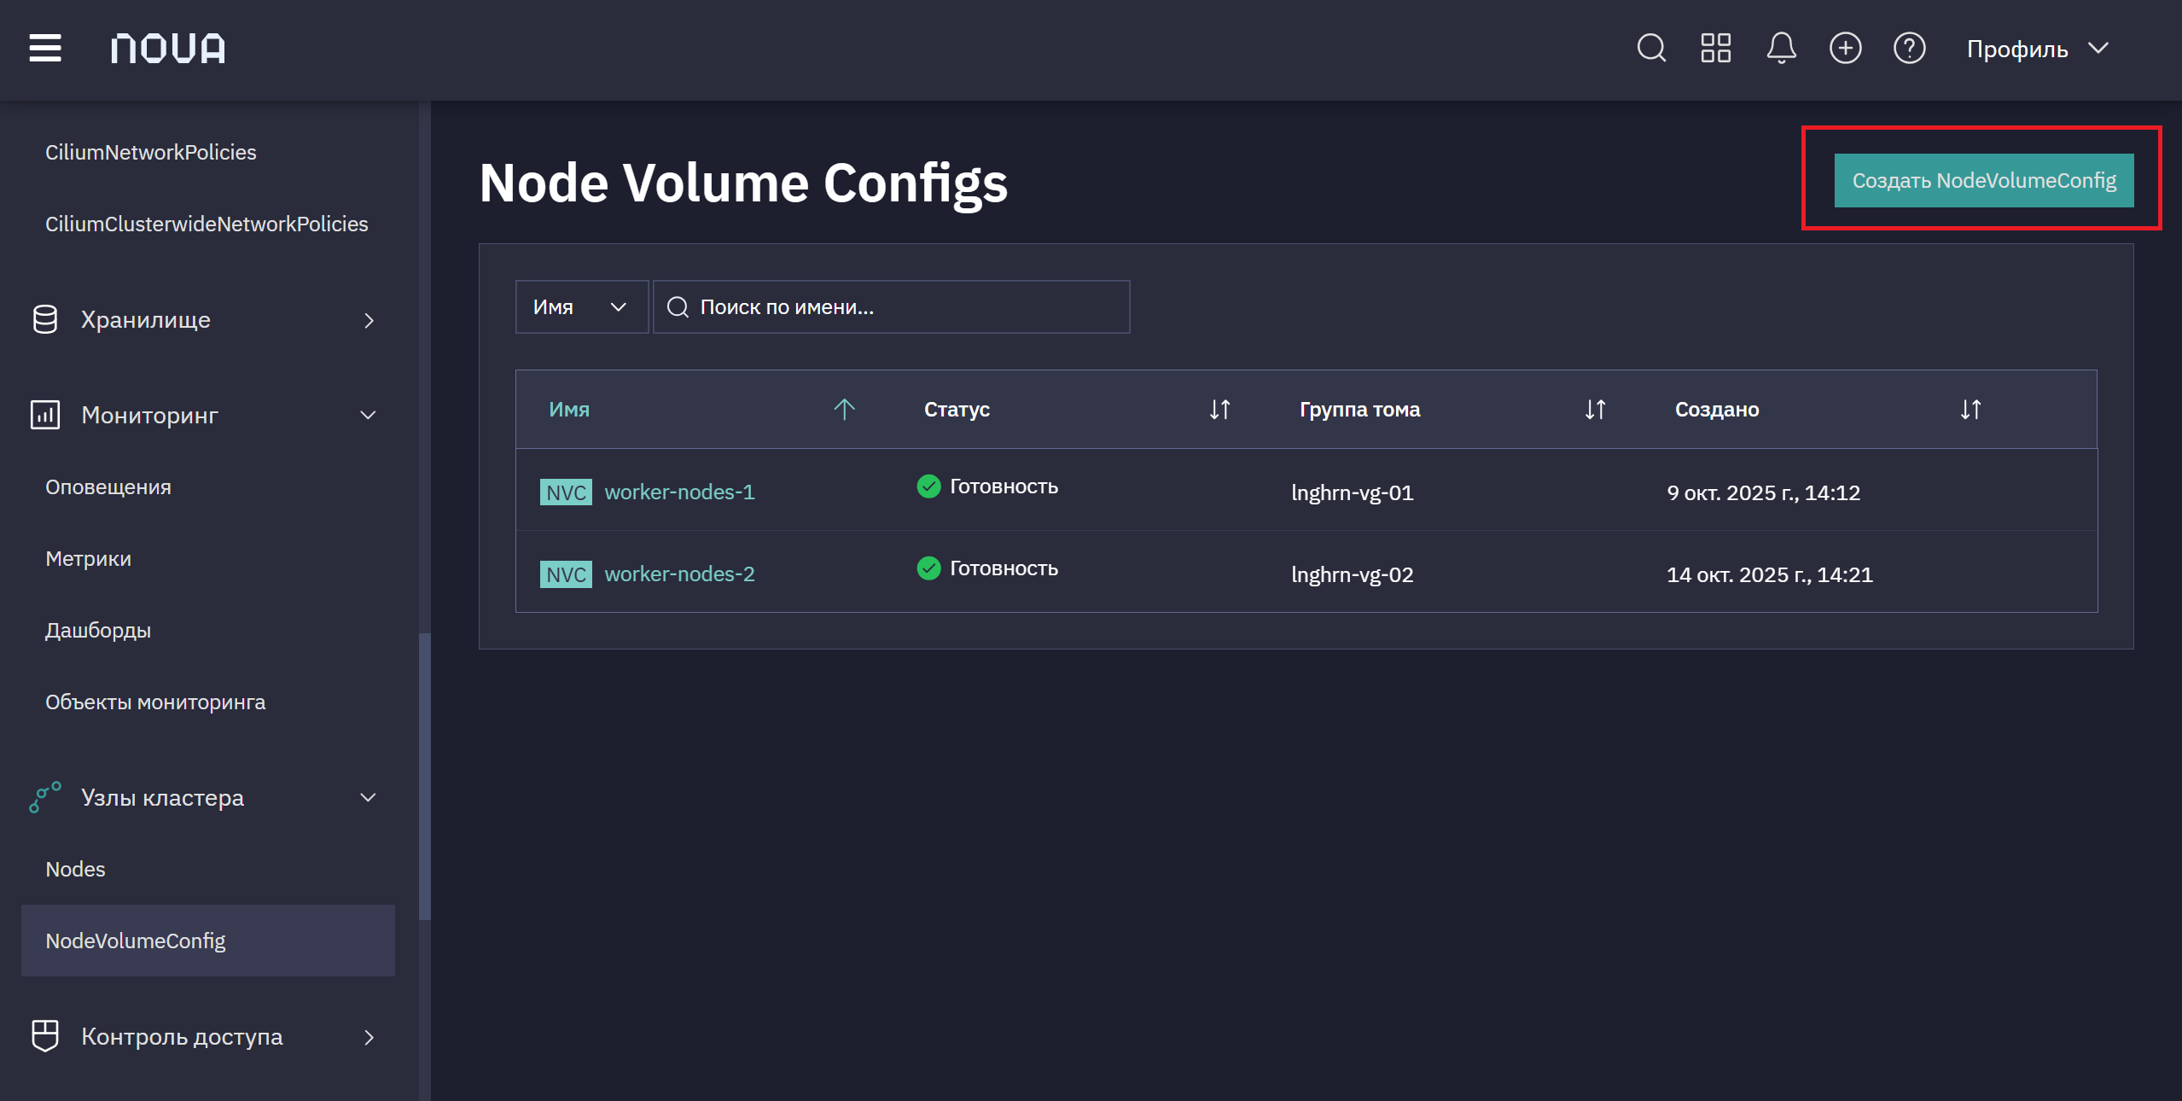The height and width of the screenshot is (1101, 2182).
Task: Open global search with magnifier icon
Action: [x=1651, y=48]
